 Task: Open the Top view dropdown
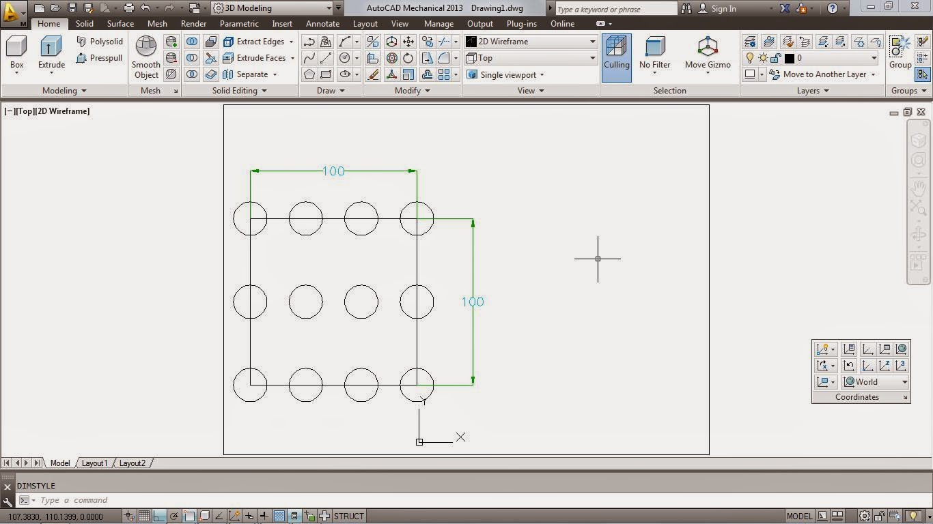[x=591, y=58]
